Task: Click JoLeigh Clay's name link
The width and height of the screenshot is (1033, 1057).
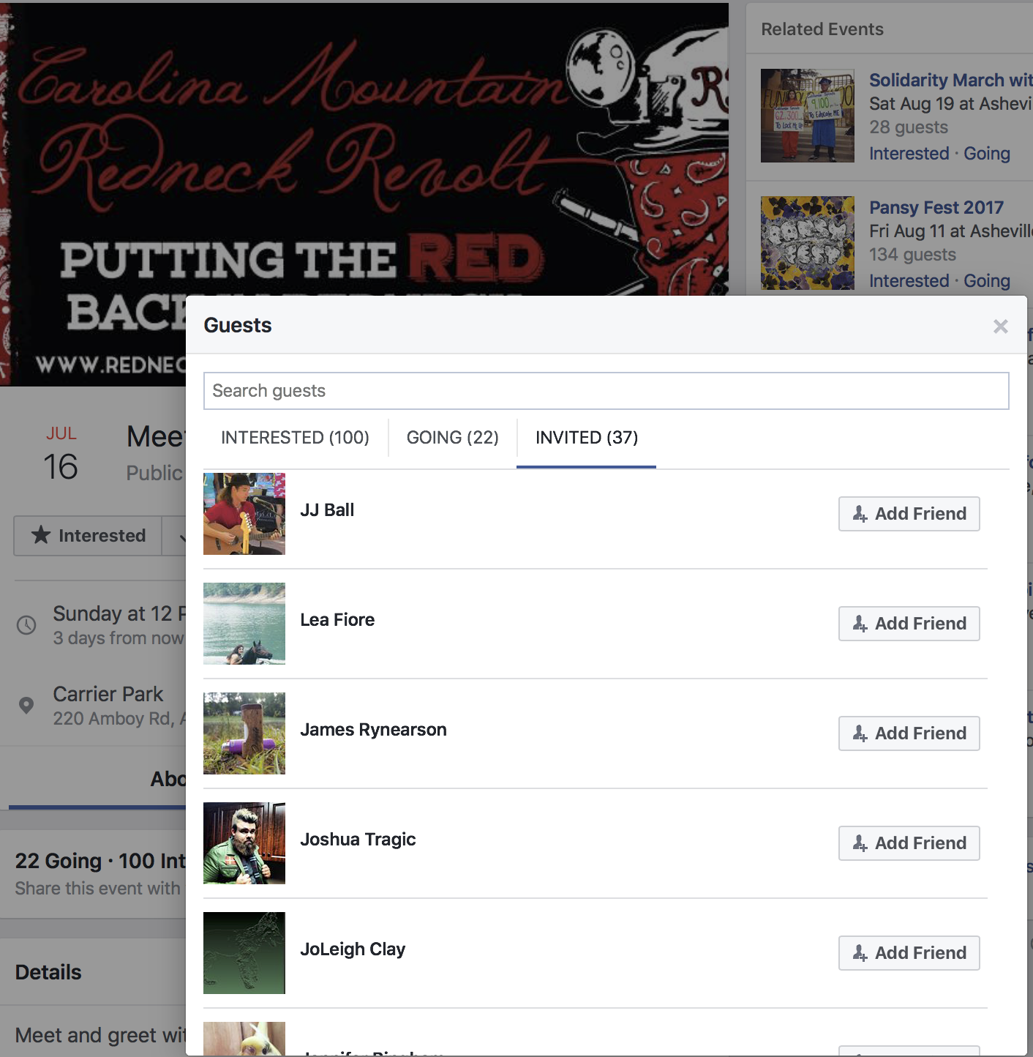Action: pos(353,949)
